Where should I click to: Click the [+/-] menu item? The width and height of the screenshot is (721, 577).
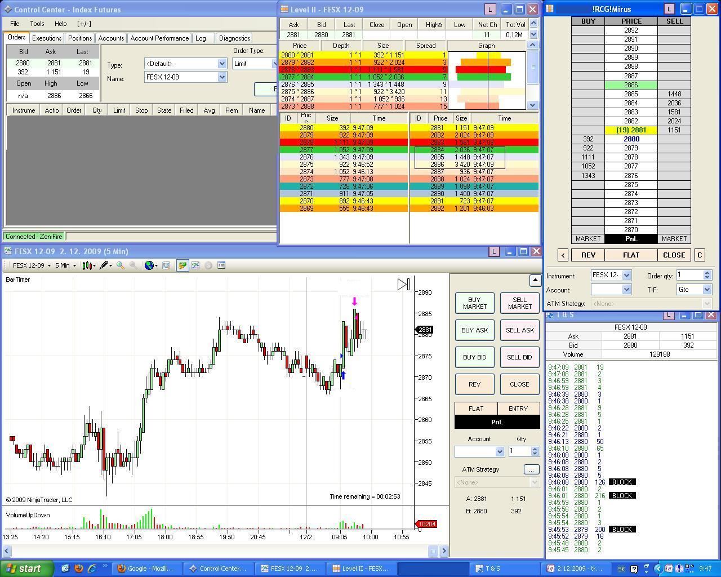click(x=84, y=24)
